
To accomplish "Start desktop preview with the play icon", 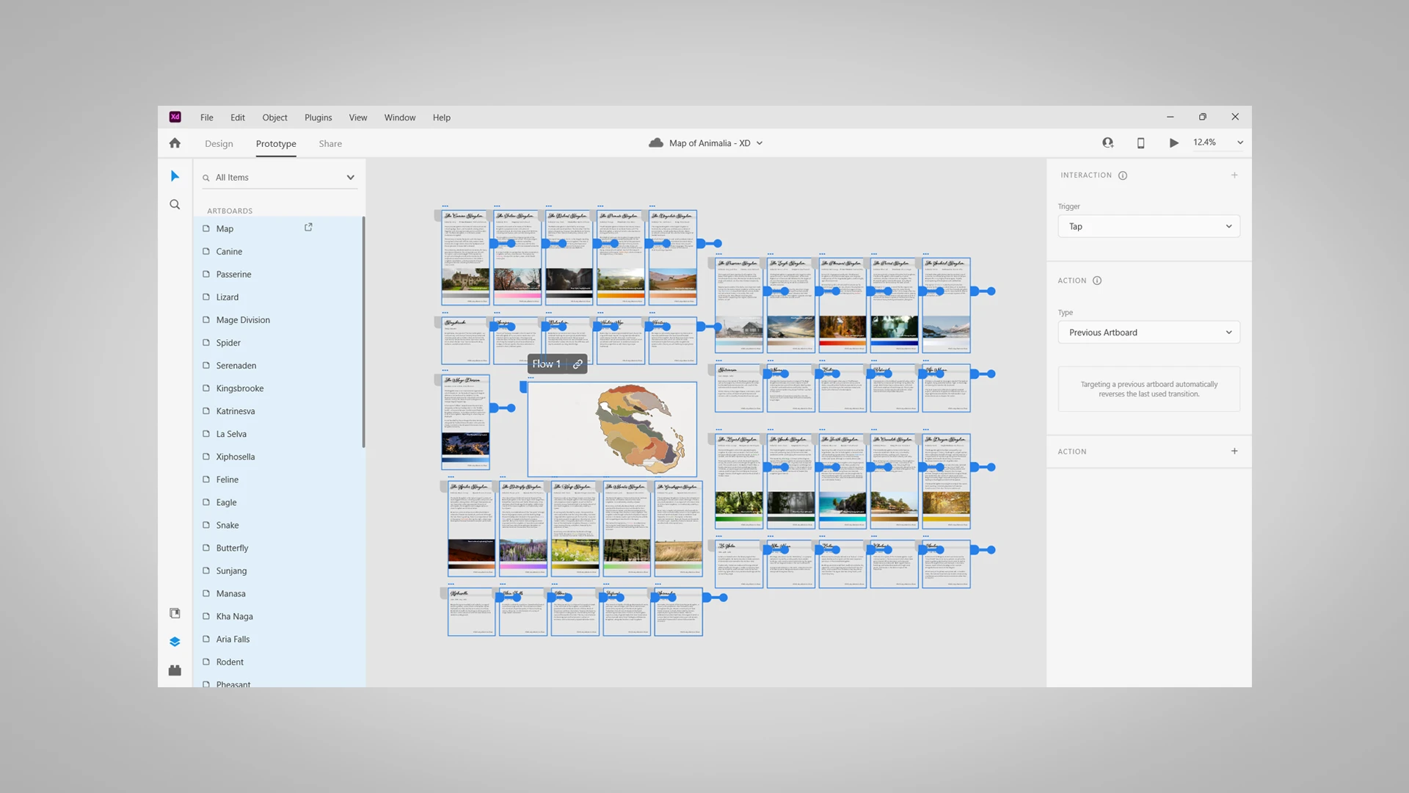I will point(1174,142).
